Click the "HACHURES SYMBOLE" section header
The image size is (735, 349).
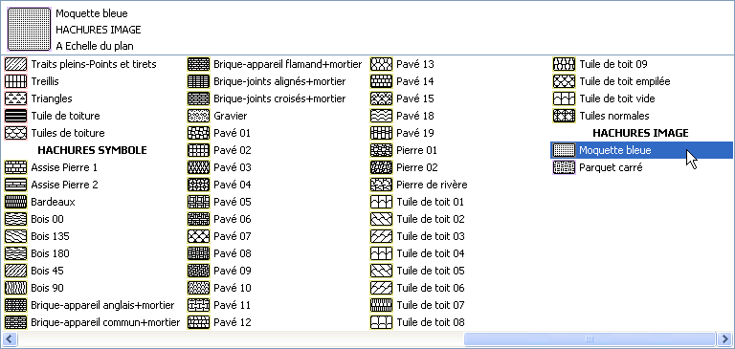pyautogui.click(x=92, y=150)
